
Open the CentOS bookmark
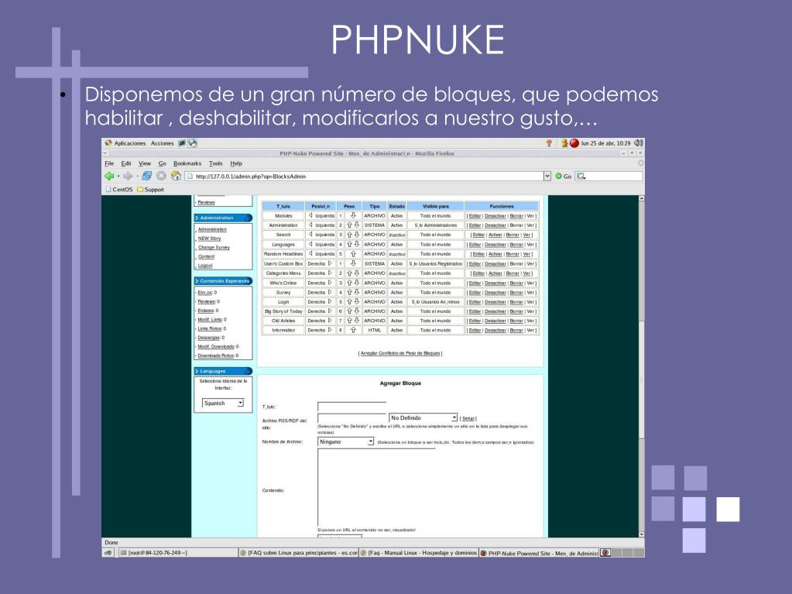coord(118,190)
